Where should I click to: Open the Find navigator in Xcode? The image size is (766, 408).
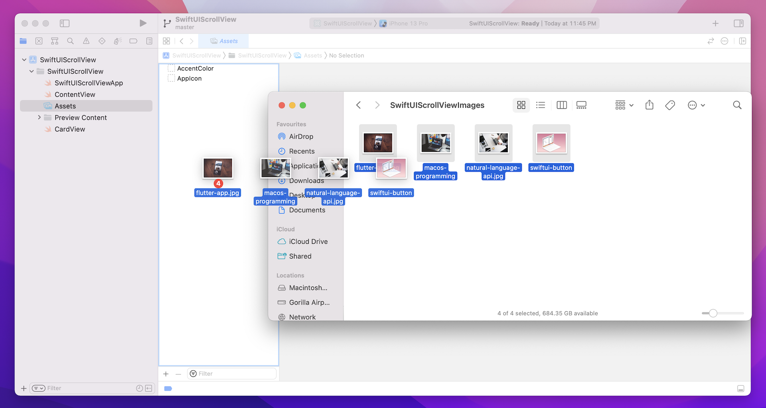point(70,41)
